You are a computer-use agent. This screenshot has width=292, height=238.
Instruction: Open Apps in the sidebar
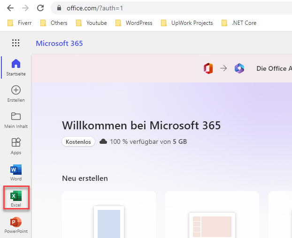[16, 146]
